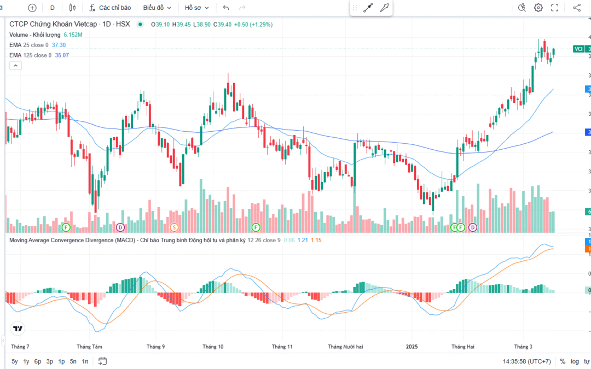Click the MACD value 1.21
591x369 pixels.
[303, 240]
